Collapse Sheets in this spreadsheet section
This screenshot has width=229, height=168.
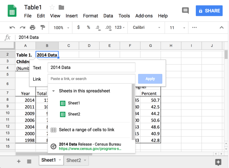point(53,91)
